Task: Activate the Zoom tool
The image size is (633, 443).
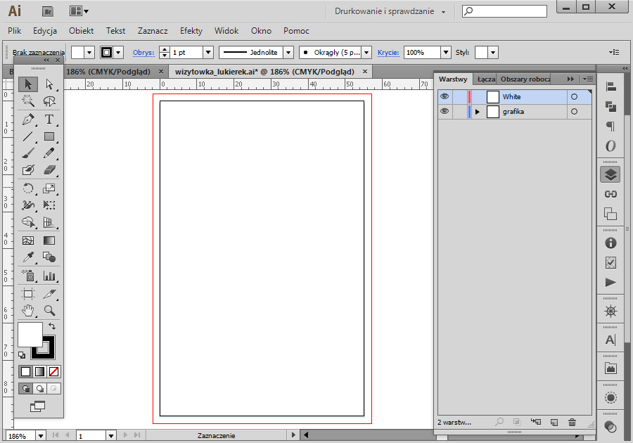Action: point(49,310)
